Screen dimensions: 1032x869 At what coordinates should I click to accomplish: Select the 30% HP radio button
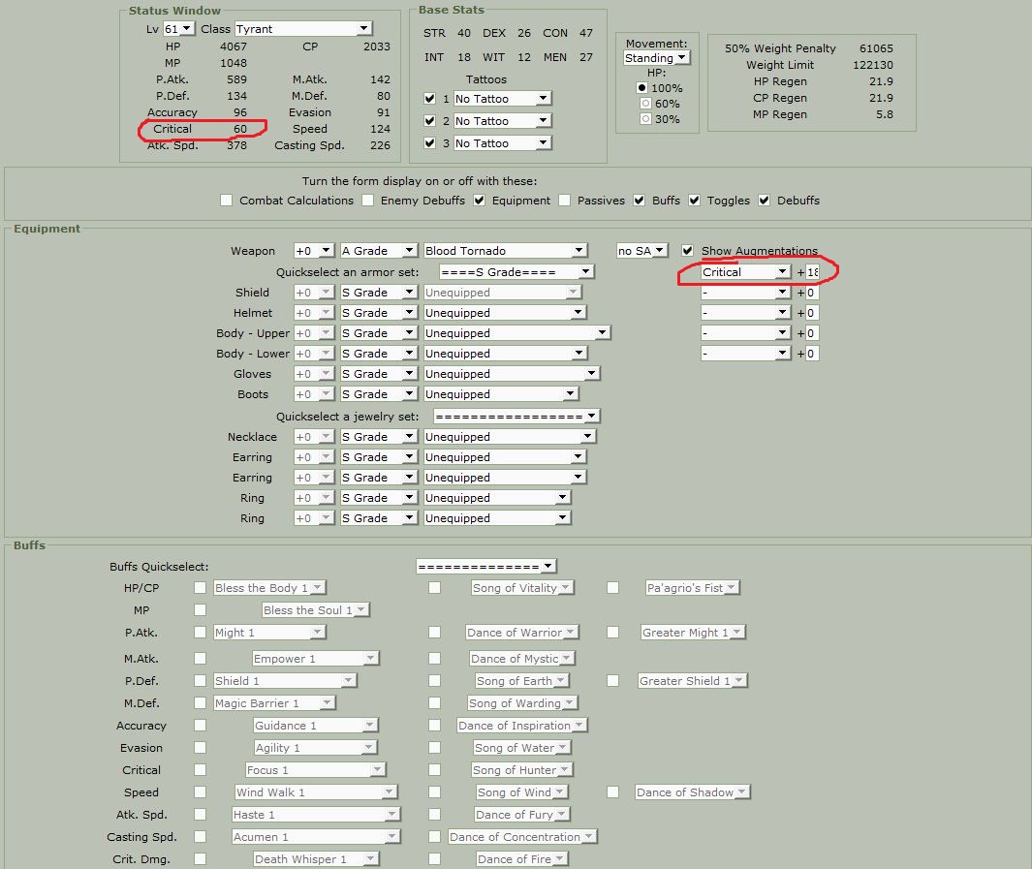pyautogui.click(x=645, y=119)
